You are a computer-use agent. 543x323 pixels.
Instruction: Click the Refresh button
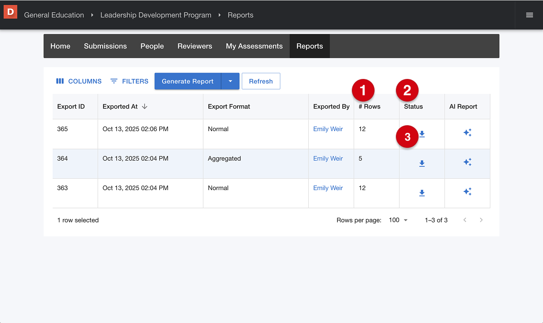261,81
